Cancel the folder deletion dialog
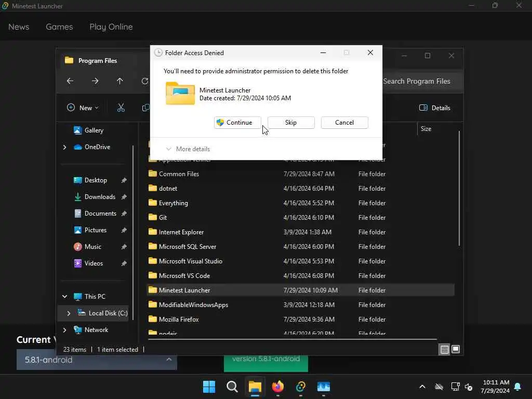This screenshot has width=532, height=399. (x=344, y=123)
